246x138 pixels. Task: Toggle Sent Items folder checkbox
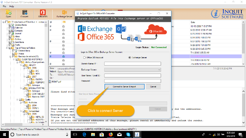[10, 42]
